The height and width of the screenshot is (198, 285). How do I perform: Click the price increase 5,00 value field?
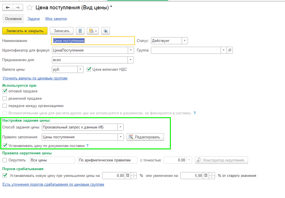(192, 175)
